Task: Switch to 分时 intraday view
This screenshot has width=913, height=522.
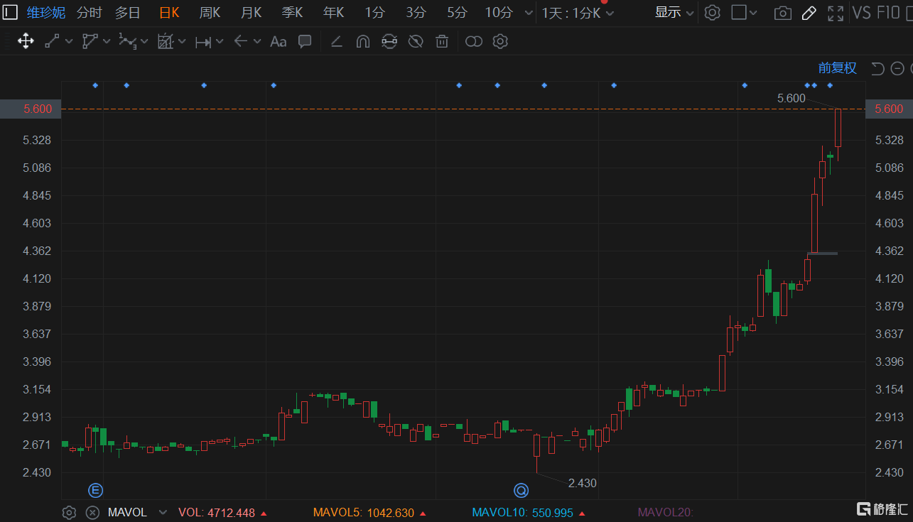Action: tap(89, 12)
